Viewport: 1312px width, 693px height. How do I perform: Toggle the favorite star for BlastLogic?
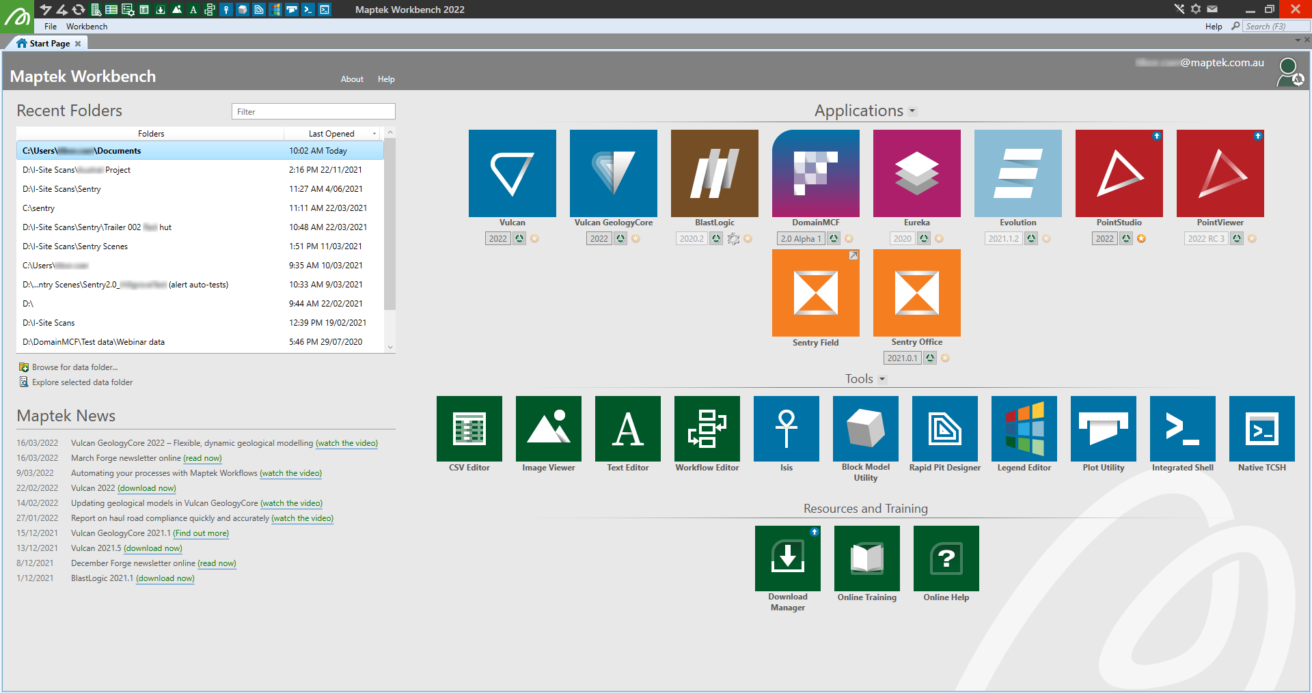point(748,239)
